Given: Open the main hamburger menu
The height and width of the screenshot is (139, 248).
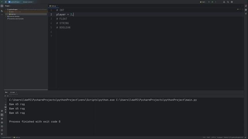Looking at the screenshot, I should pos(6,2).
